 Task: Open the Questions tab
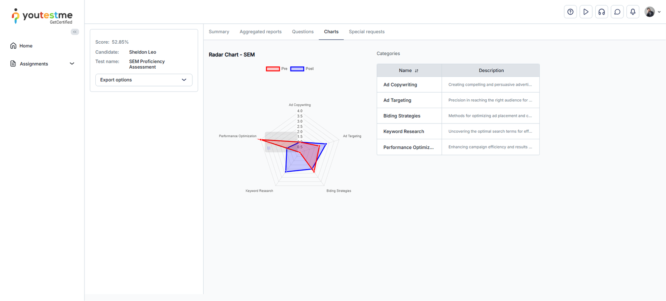click(303, 32)
